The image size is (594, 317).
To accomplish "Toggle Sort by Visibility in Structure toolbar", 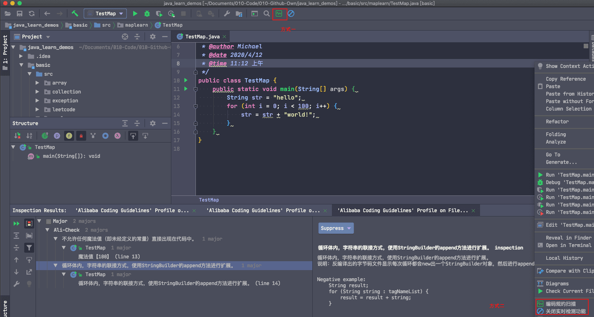I will tap(17, 136).
